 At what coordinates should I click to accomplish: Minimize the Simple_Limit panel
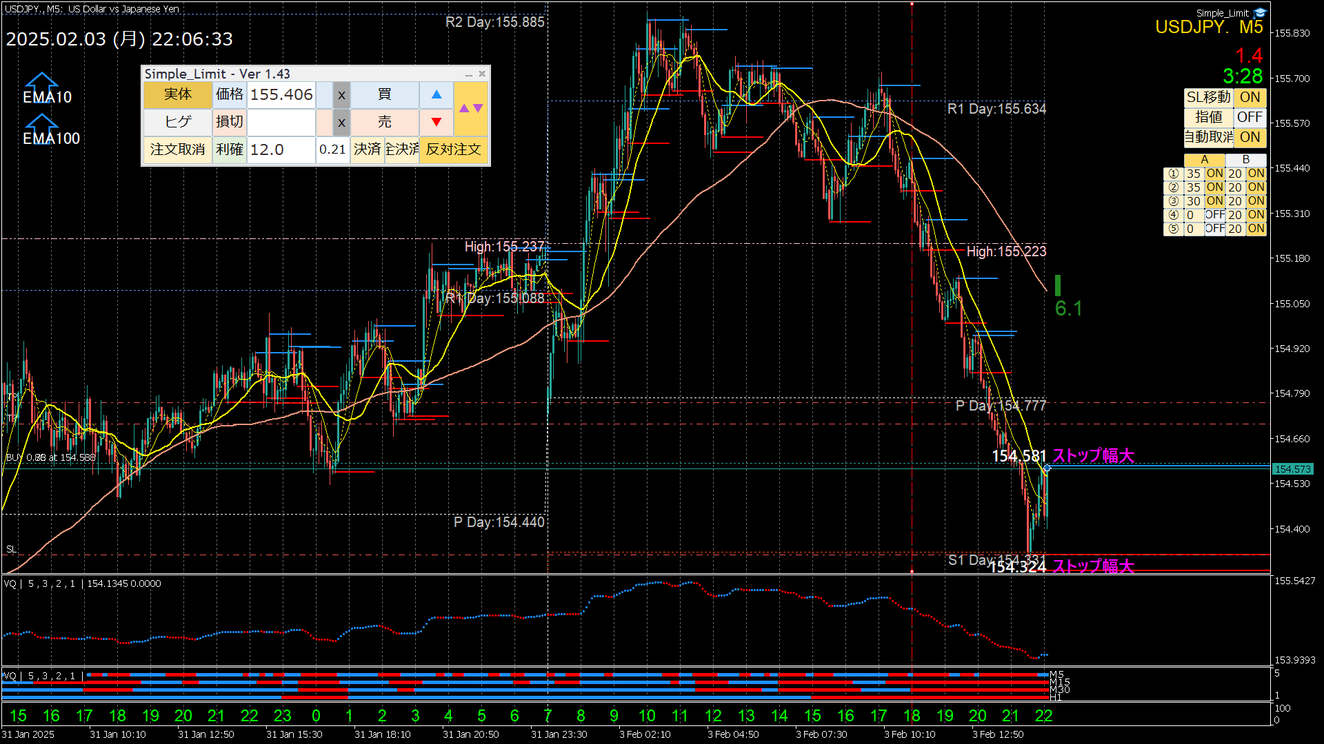[469, 74]
